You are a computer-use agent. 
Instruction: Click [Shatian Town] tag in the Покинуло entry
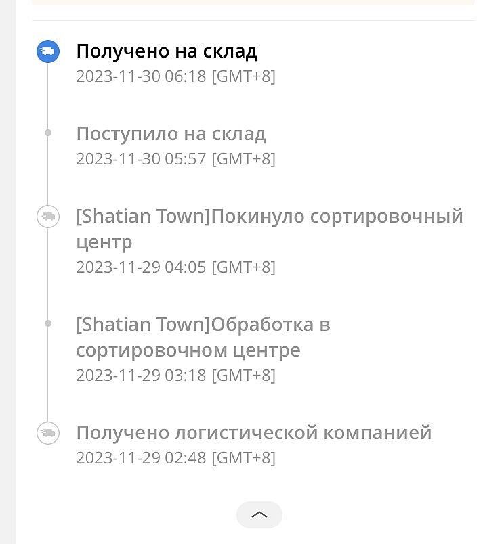click(x=142, y=217)
